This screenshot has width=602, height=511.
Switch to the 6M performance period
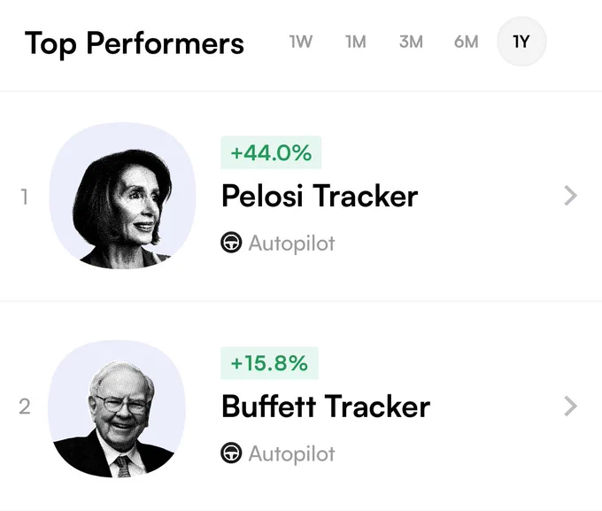coord(466,42)
